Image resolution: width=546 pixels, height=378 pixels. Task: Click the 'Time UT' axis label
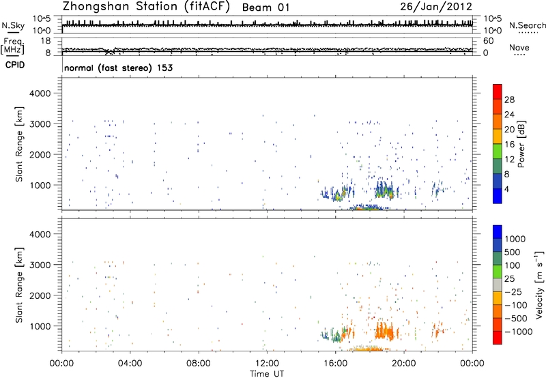(x=267, y=373)
